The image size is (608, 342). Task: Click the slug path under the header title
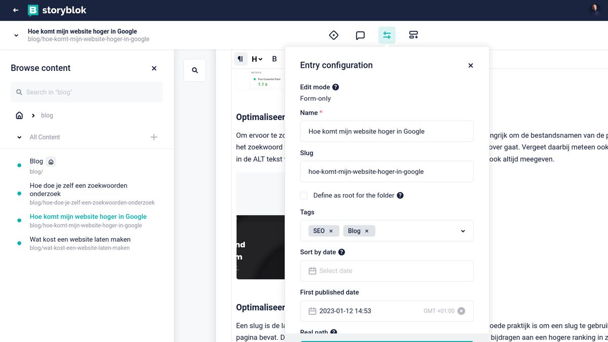click(x=89, y=39)
